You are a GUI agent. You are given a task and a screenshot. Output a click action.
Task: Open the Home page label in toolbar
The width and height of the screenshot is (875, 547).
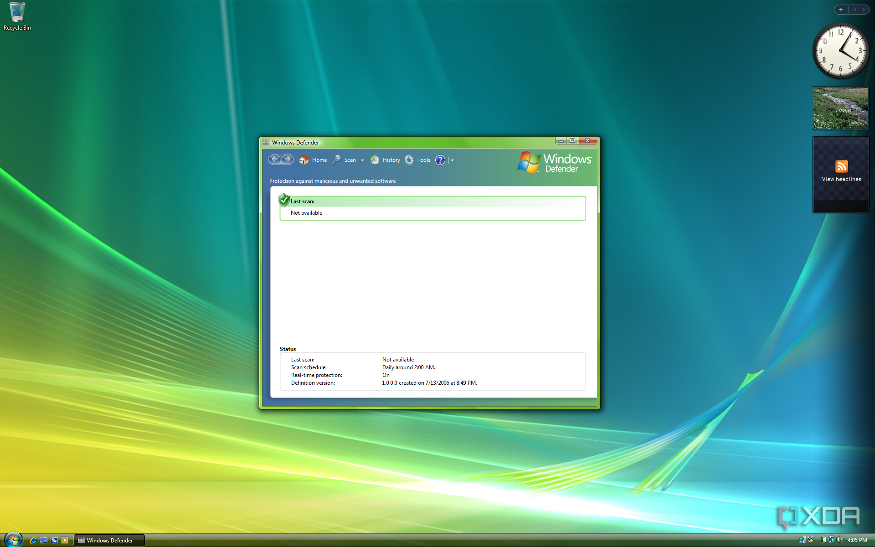tap(319, 160)
